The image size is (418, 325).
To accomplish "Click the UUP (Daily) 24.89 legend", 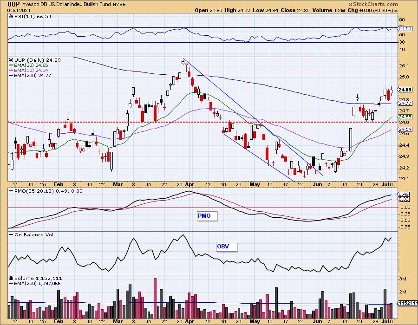I will (x=38, y=60).
